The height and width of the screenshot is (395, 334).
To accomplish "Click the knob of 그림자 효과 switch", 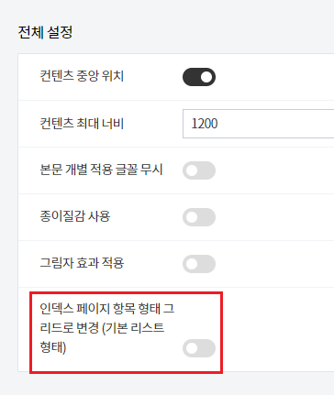I will pyautogui.click(x=192, y=264).
